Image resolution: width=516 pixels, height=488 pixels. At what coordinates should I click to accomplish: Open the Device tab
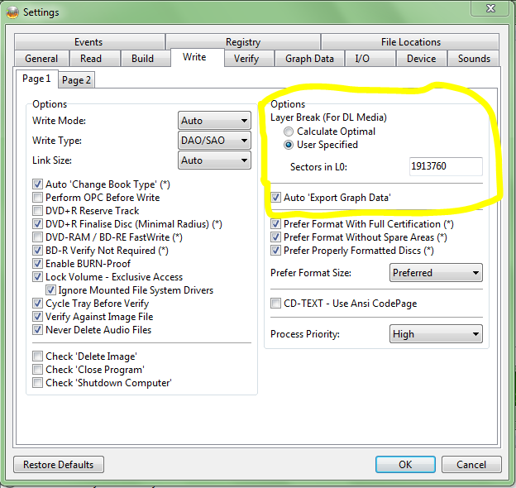[x=422, y=59]
